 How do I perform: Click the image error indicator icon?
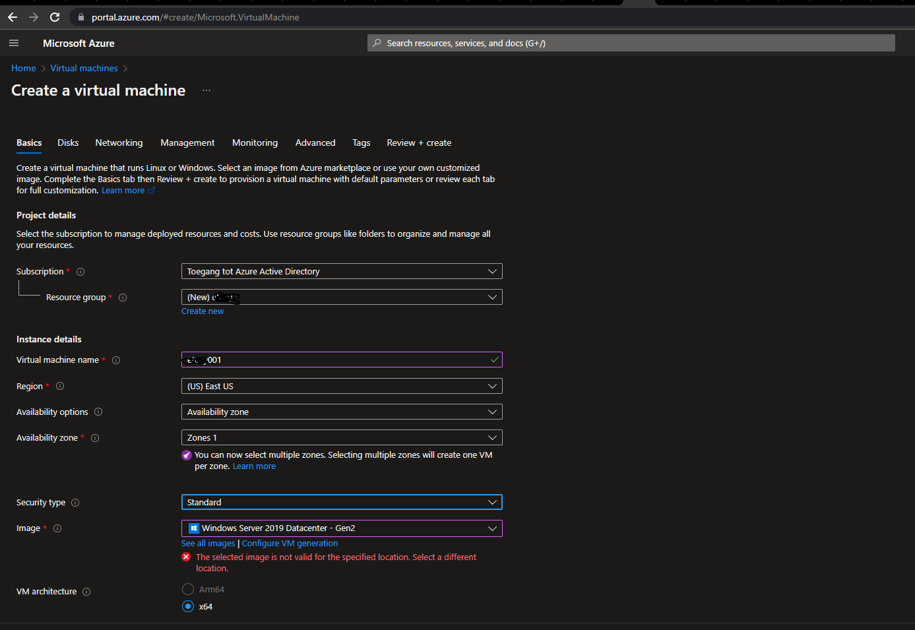point(185,557)
